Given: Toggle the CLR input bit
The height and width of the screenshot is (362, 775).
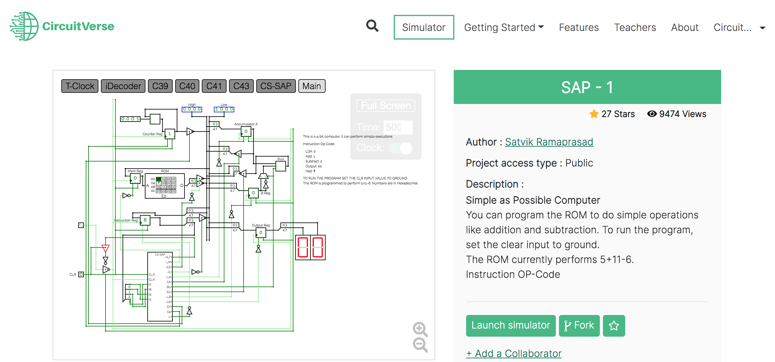Looking at the screenshot, I should pyautogui.click(x=81, y=274).
